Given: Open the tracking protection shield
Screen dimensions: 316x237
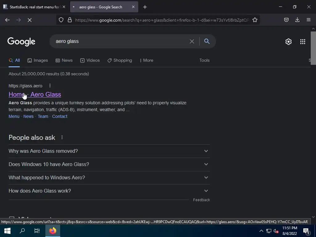Looking at the screenshot, I should (61, 20).
